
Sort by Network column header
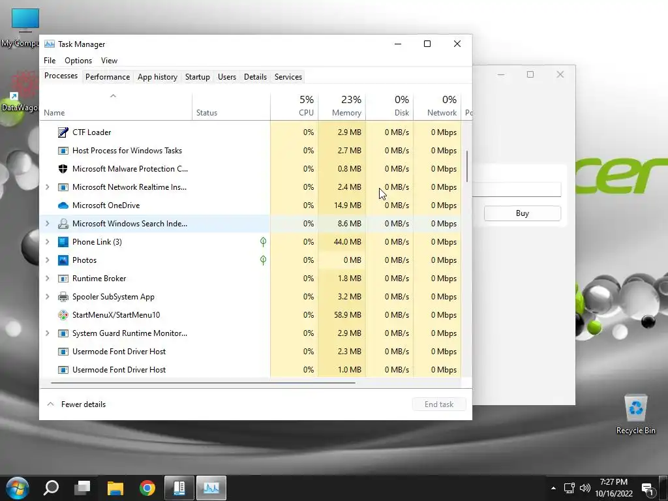(438, 106)
